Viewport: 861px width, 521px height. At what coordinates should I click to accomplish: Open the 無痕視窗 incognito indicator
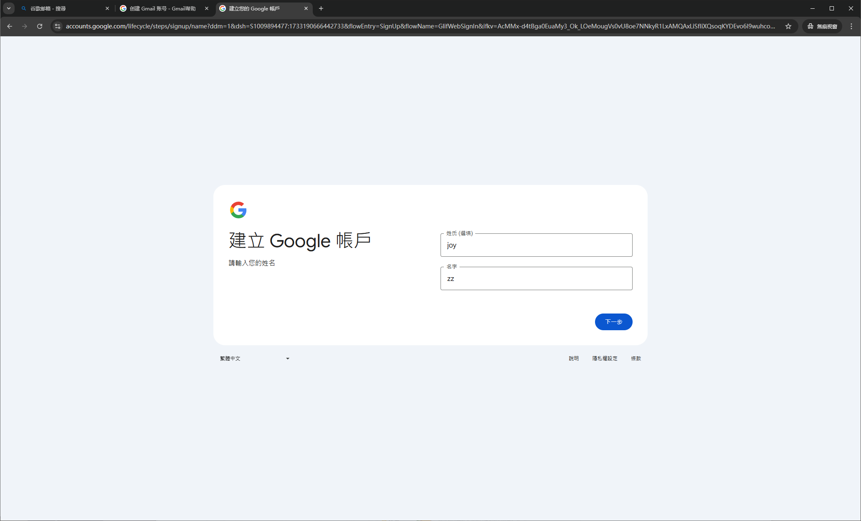pyautogui.click(x=822, y=26)
